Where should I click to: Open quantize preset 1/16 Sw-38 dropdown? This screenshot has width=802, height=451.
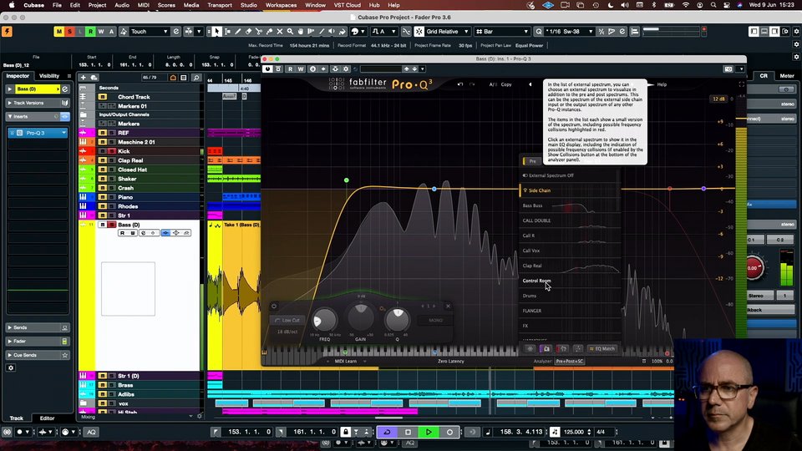coord(569,32)
